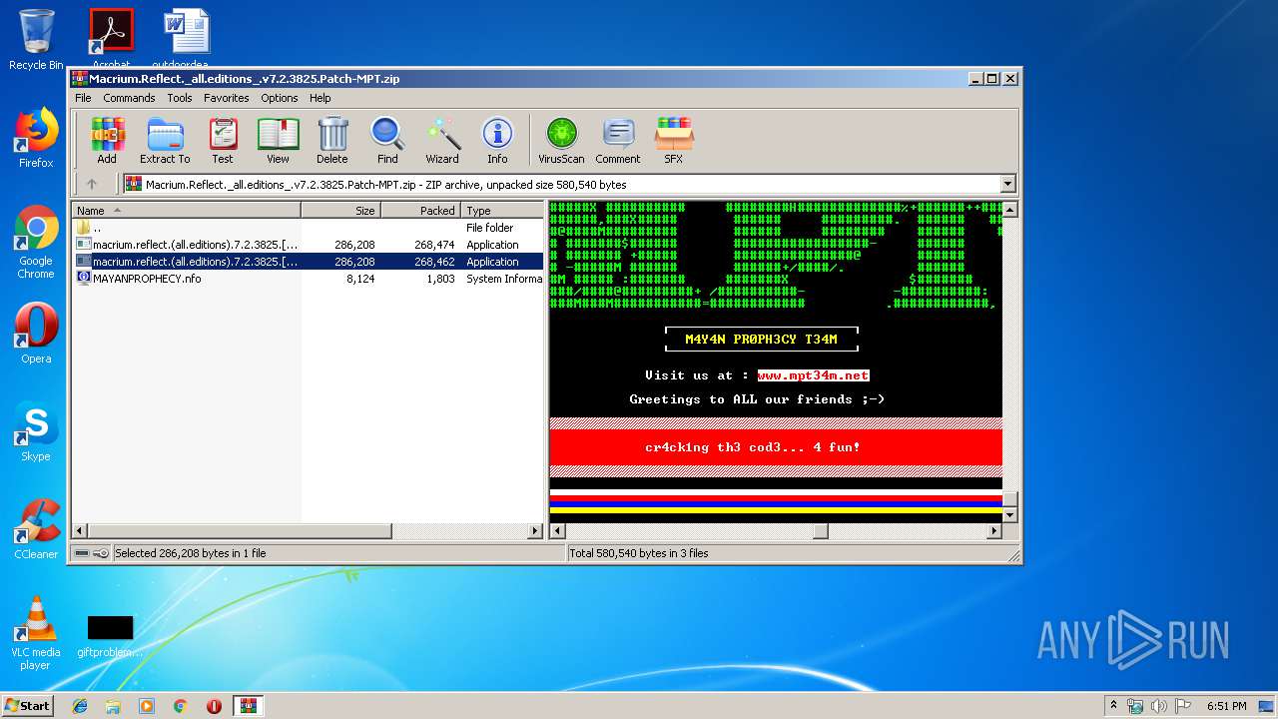Click Internet Explorer in the taskbar
This screenshot has height=719, width=1278.
click(80, 706)
